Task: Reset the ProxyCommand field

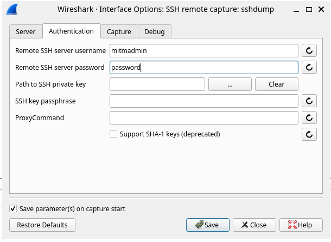Action: (x=309, y=117)
